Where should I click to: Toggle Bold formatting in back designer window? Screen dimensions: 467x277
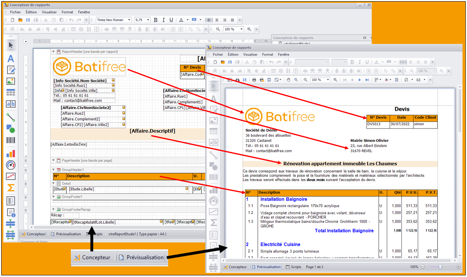[156, 20]
